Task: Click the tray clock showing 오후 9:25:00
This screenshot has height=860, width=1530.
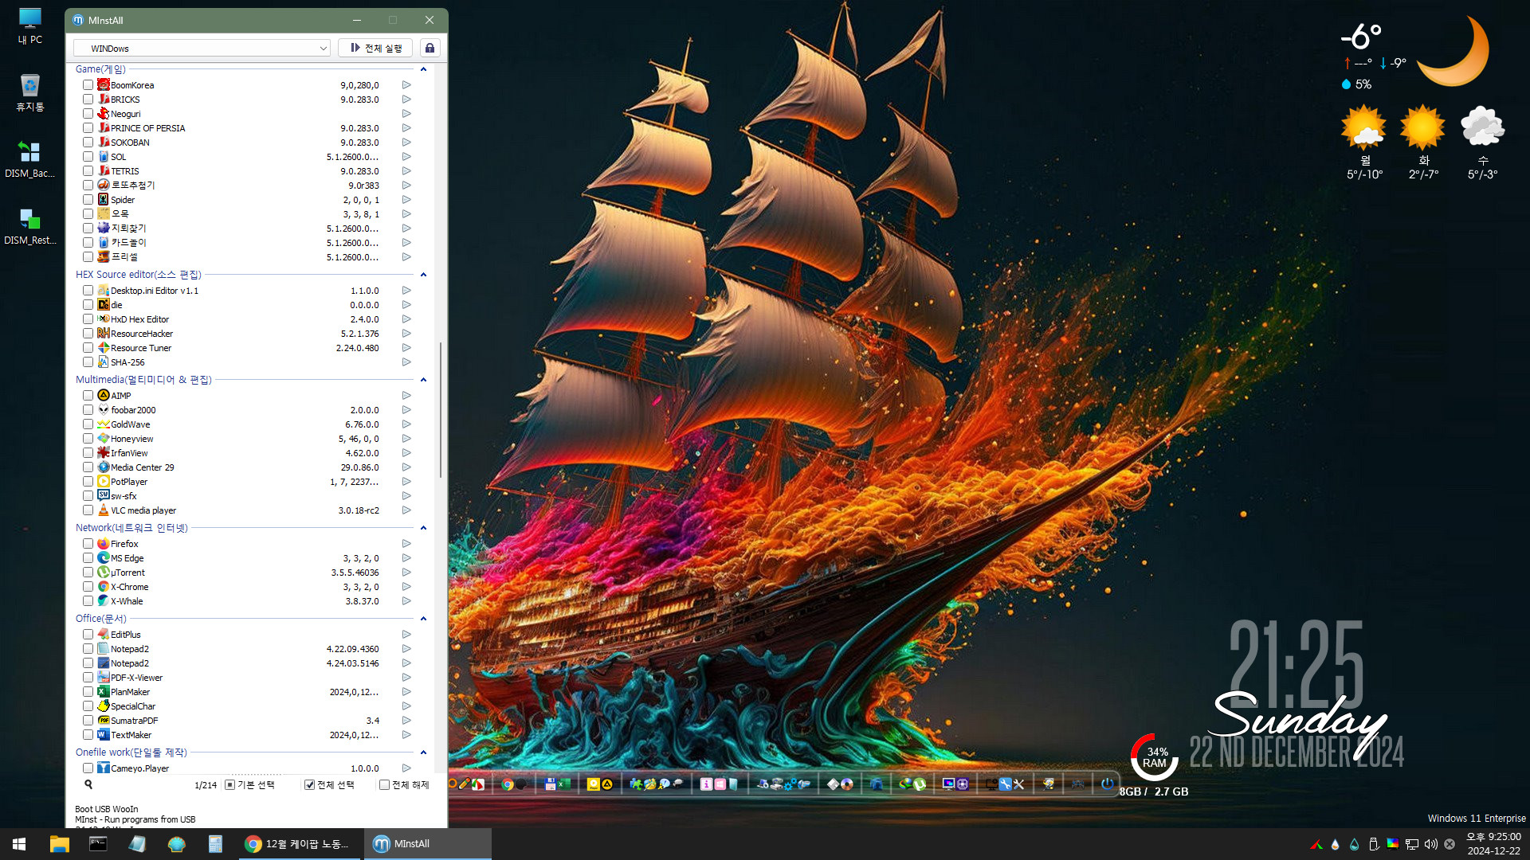Action: click(1493, 844)
